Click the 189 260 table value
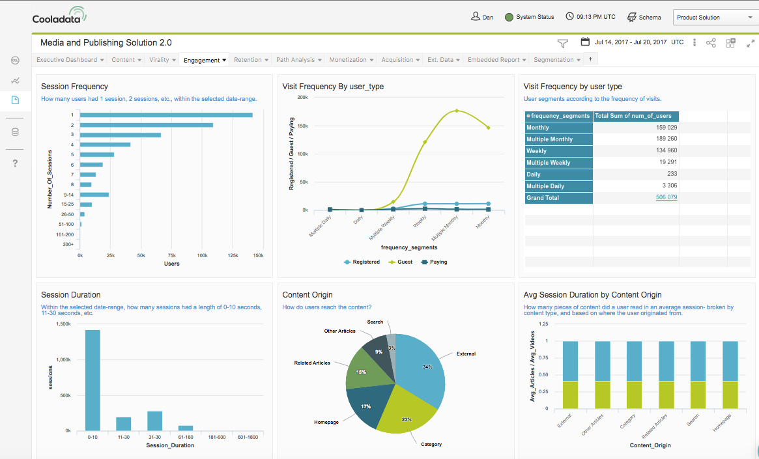Viewport: 759px width, 459px height. [x=666, y=139]
